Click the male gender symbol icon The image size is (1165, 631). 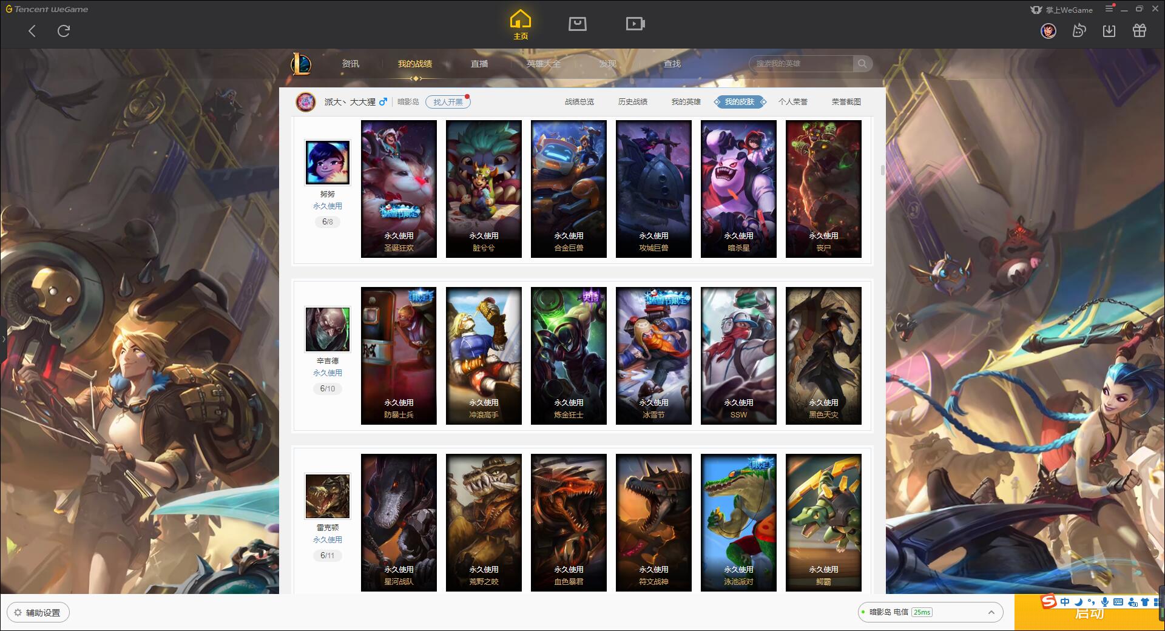click(x=383, y=102)
